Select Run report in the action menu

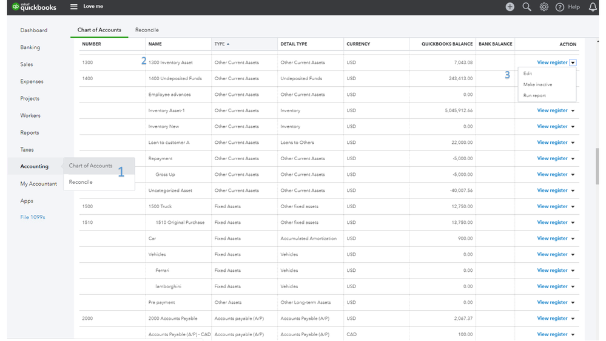[x=534, y=95]
